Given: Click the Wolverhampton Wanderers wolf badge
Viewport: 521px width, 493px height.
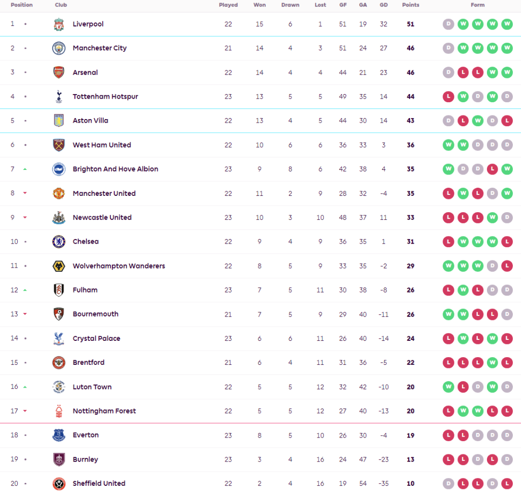Looking at the screenshot, I should pyautogui.click(x=59, y=266).
